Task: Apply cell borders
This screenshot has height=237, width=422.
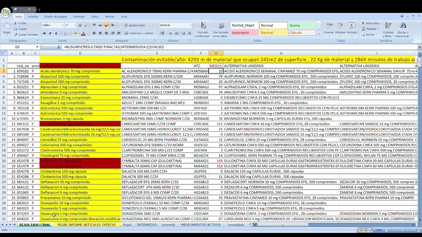Action: pyautogui.click(x=66, y=33)
